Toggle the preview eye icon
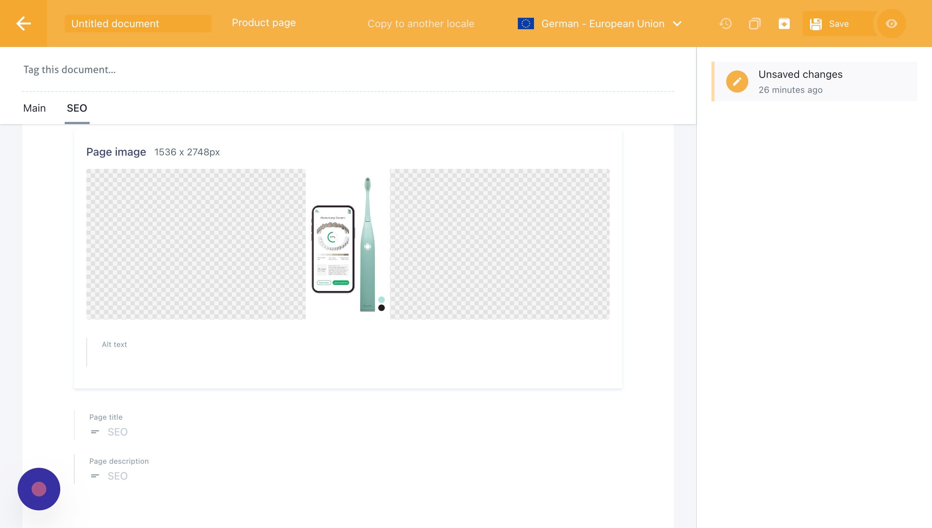932x528 pixels. click(x=891, y=24)
